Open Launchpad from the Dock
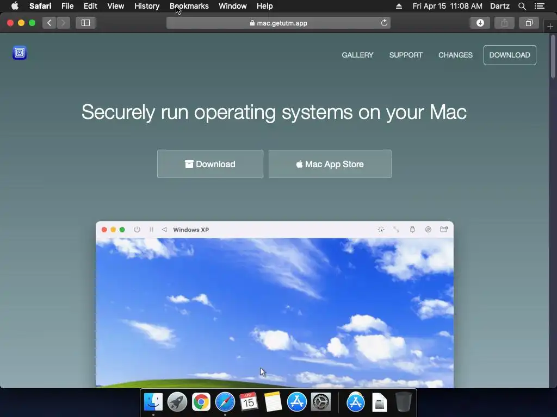This screenshot has width=557, height=417. 177,402
